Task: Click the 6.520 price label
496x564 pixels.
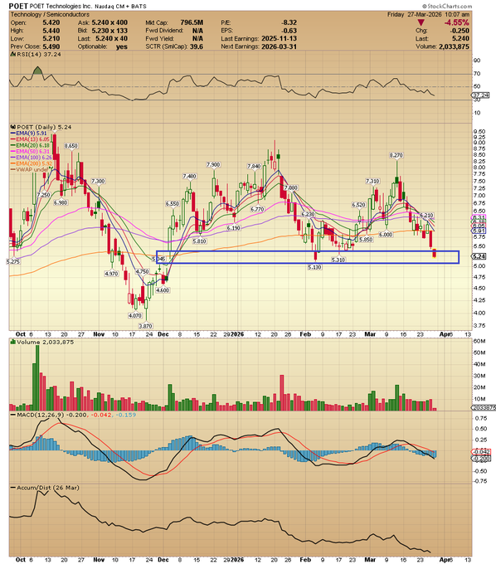Action: click(358, 205)
